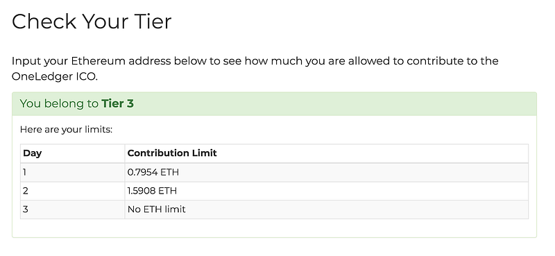This screenshot has height=256, width=555.
Task: Select the intro paragraph about Ethereum address
Action: (x=255, y=69)
